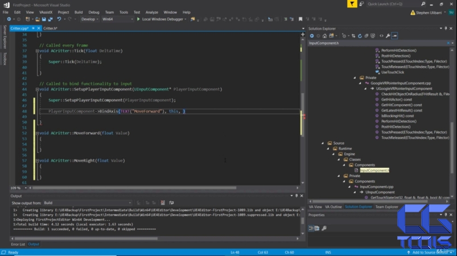Image resolution: width=457 pixels, height=256 pixels.
Task: Open the Debug menu
Action: pyautogui.click(x=94, y=13)
